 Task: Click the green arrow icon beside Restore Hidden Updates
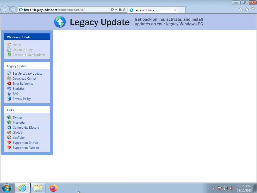pos(9,55)
